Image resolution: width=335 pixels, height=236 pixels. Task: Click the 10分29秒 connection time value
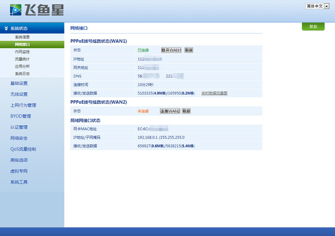(146, 85)
